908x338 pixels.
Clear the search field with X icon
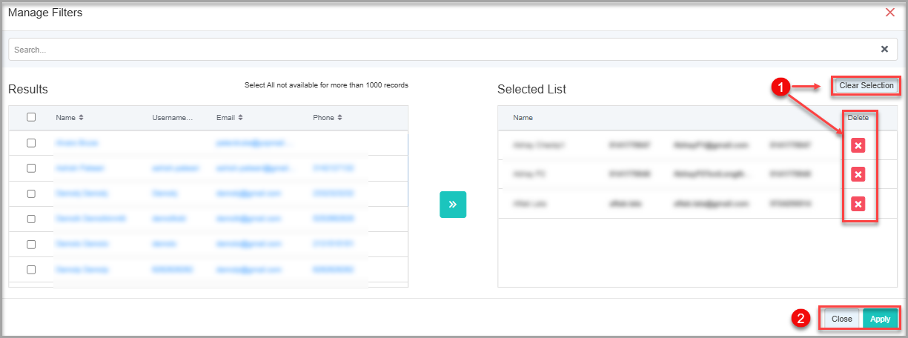coord(884,50)
